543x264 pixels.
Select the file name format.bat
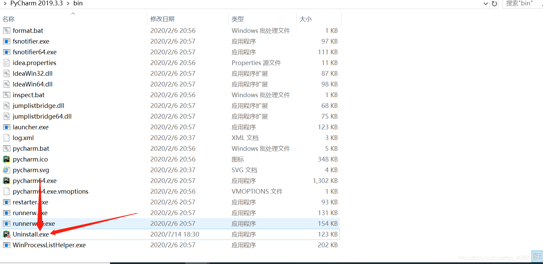[28, 30]
